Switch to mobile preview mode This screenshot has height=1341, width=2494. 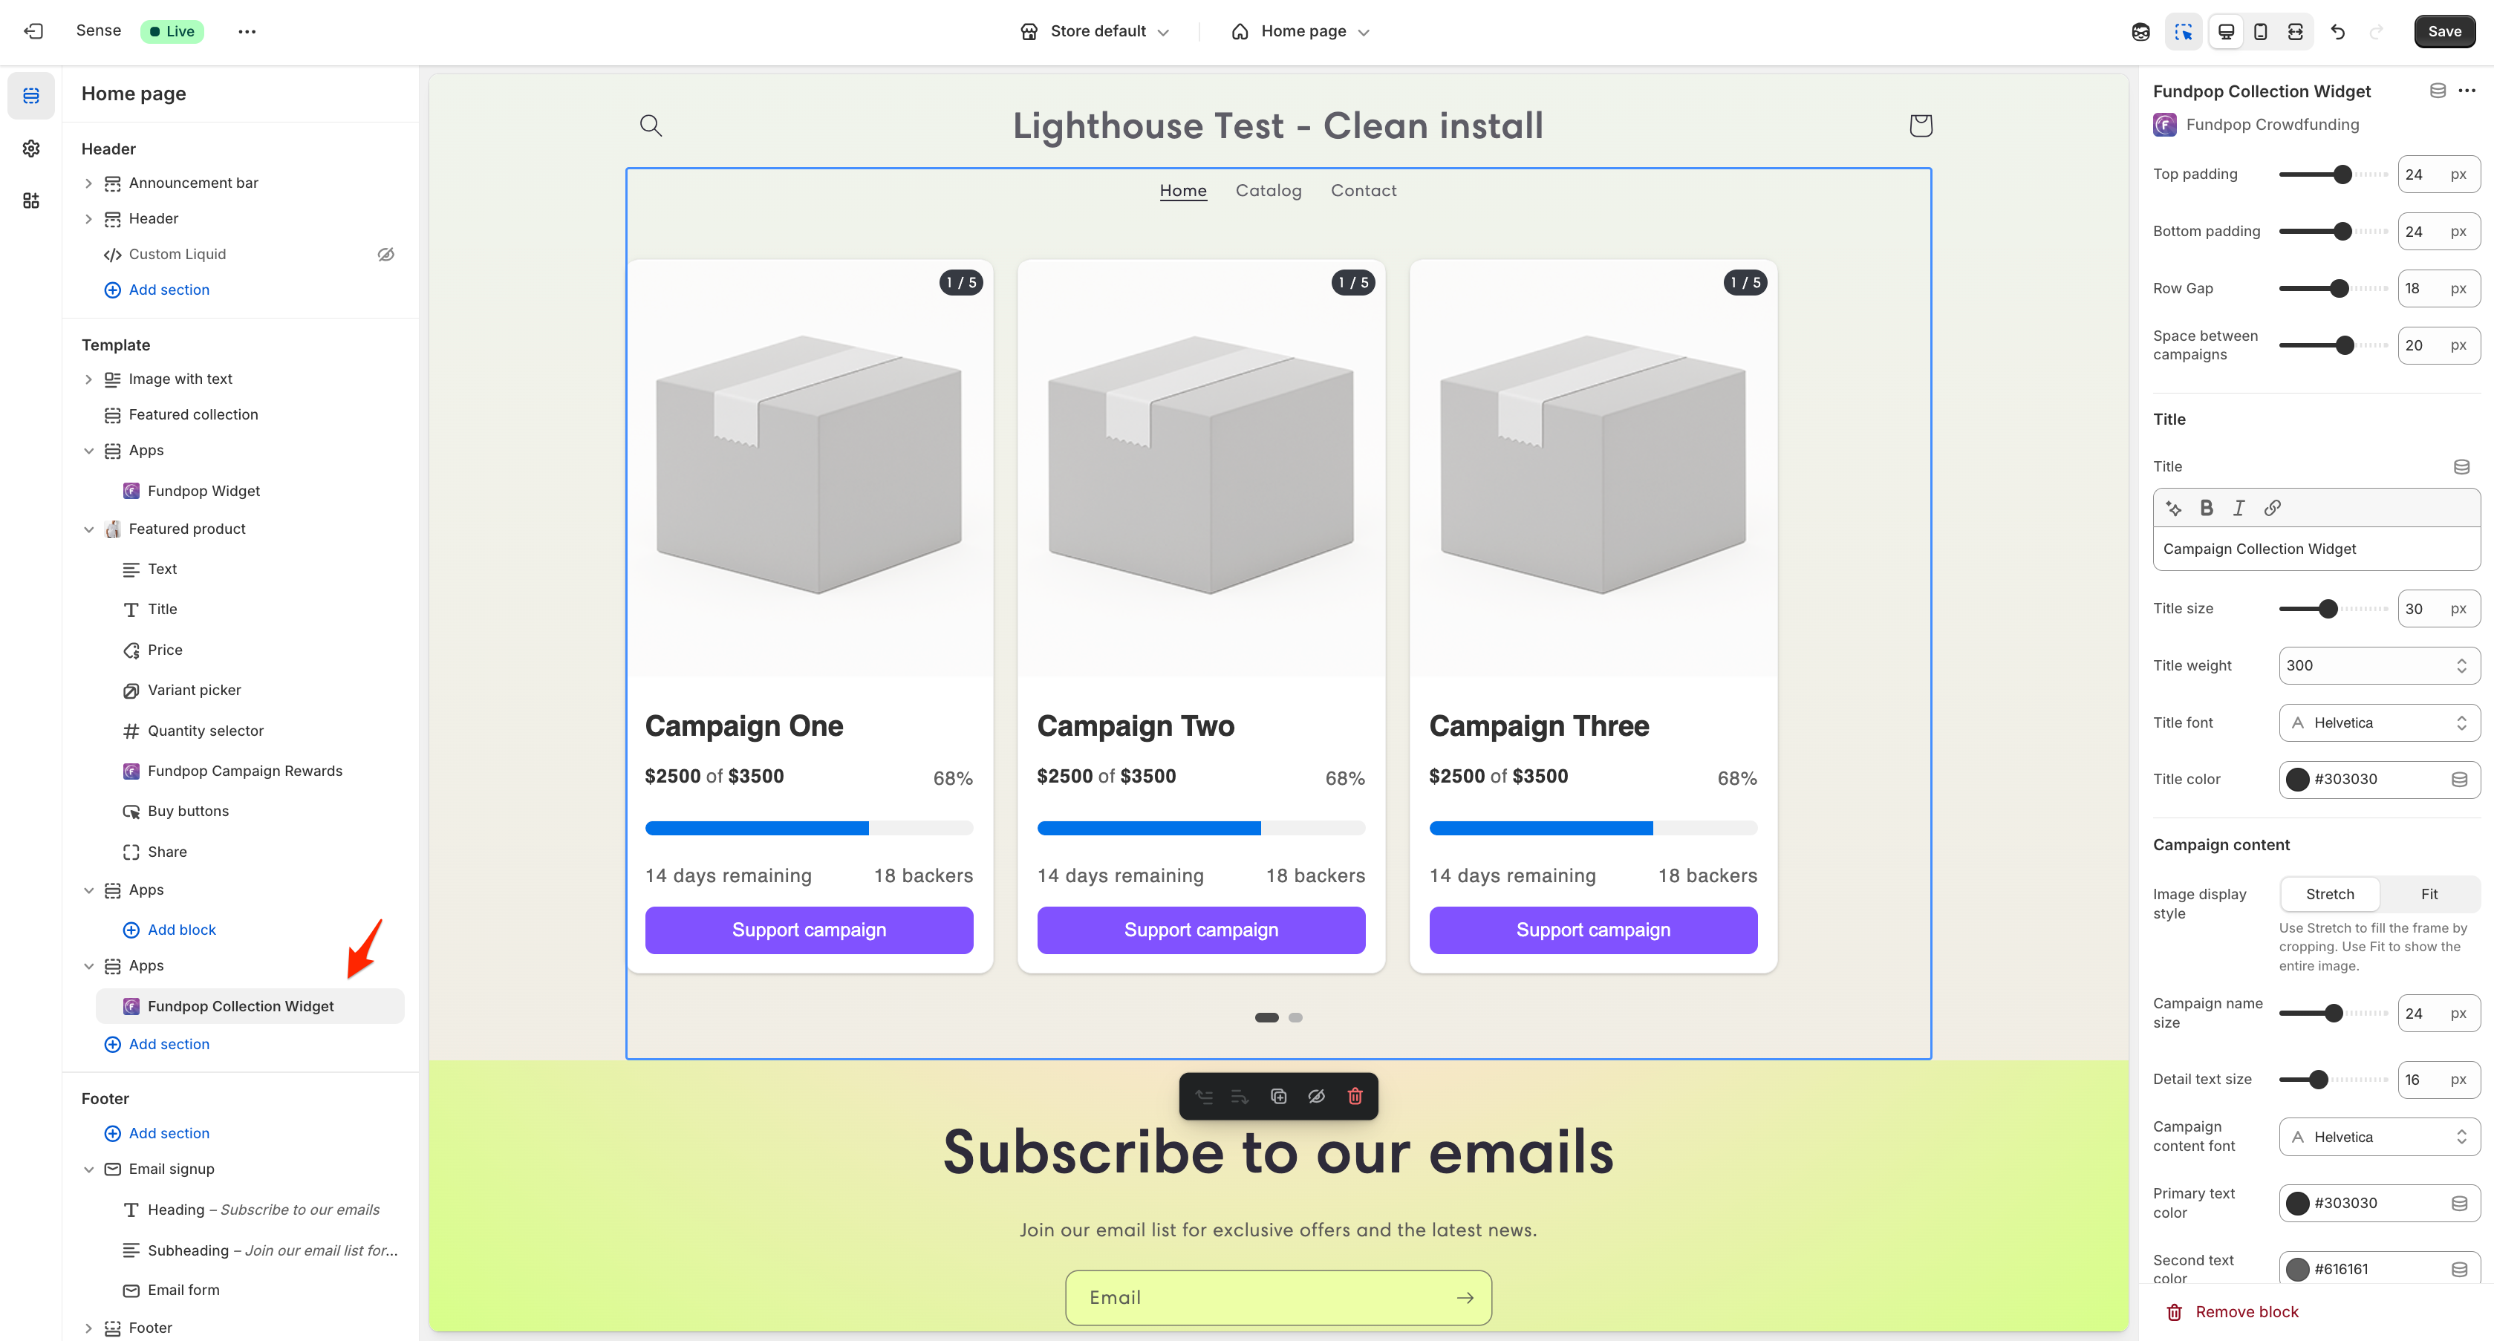point(2261,31)
